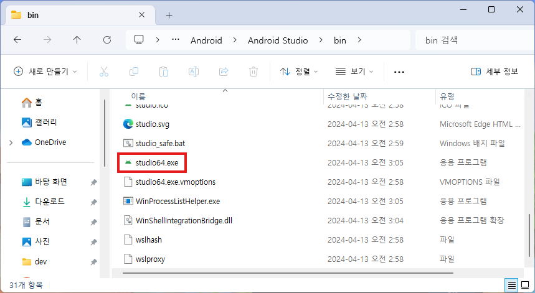Add a new tab

[169, 15]
